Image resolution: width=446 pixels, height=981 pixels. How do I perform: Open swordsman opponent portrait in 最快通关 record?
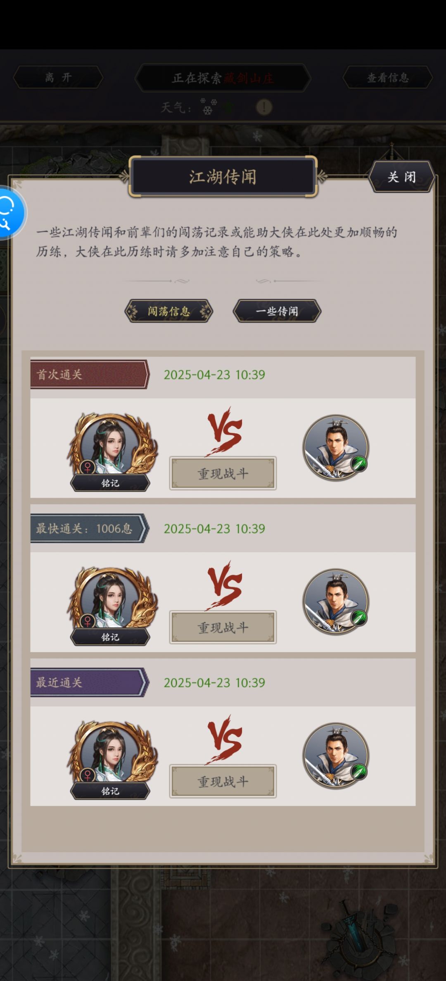(x=336, y=602)
